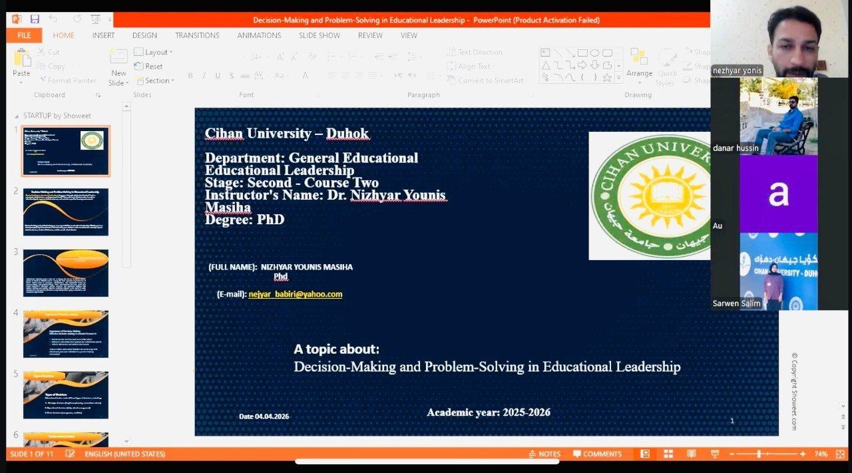
Task: Open the TRANSITIONS ribbon tab
Action: point(197,35)
